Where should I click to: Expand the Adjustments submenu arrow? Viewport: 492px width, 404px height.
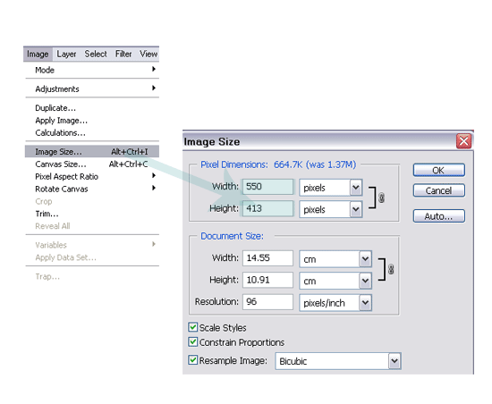(154, 88)
